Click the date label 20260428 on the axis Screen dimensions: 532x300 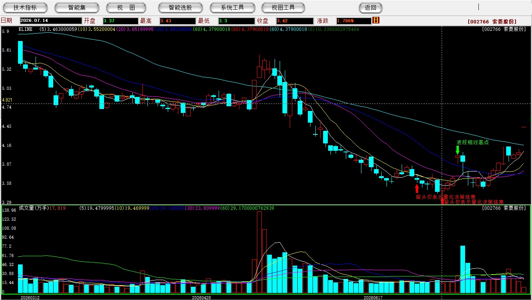coord(201,298)
